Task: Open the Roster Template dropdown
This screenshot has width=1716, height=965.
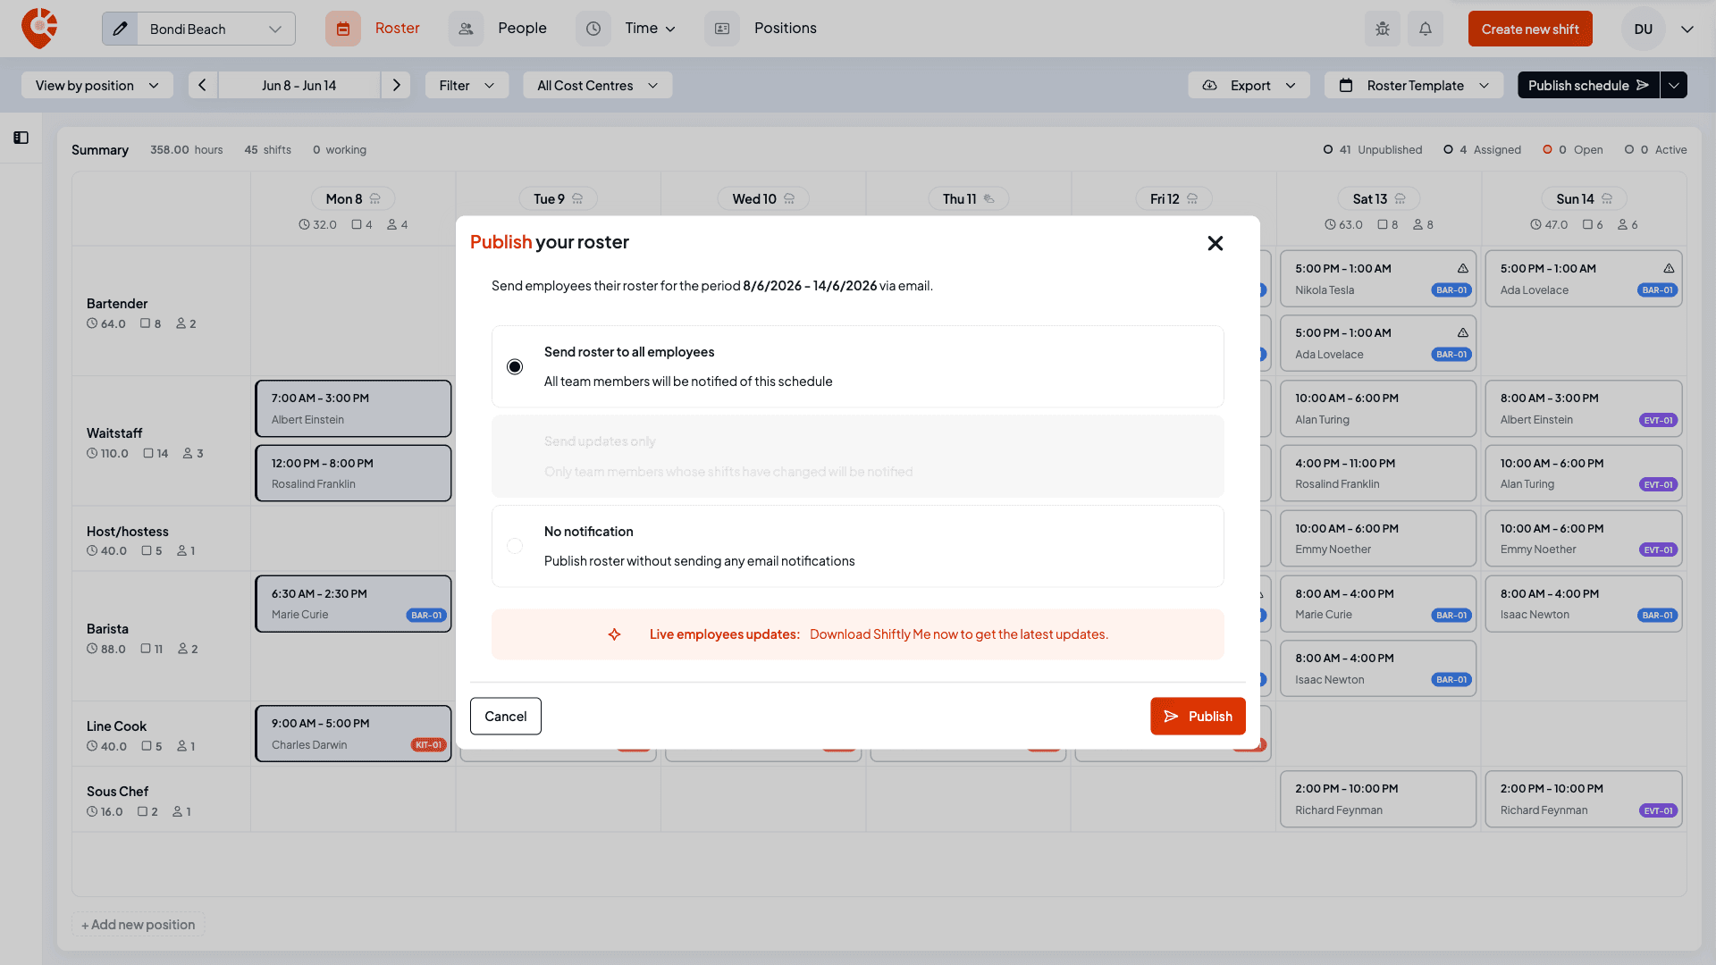Action: coord(1414,85)
